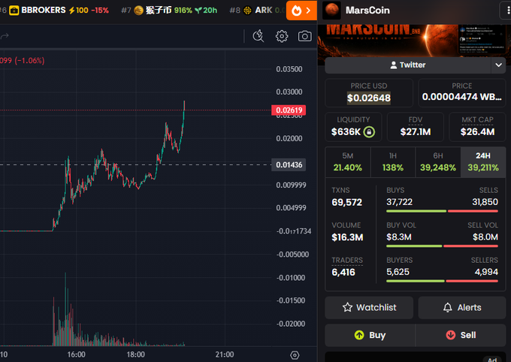Select the 24H timeframe tab
The width and height of the screenshot is (511, 362).
click(x=483, y=162)
